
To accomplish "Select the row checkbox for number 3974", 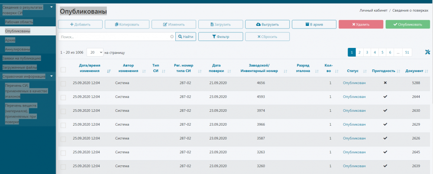I will pyautogui.click(x=63, y=111).
